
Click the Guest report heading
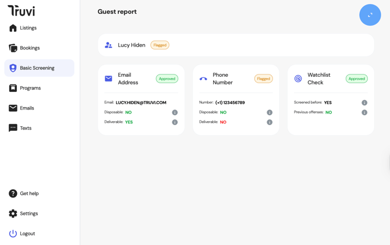tap(117, 12)
